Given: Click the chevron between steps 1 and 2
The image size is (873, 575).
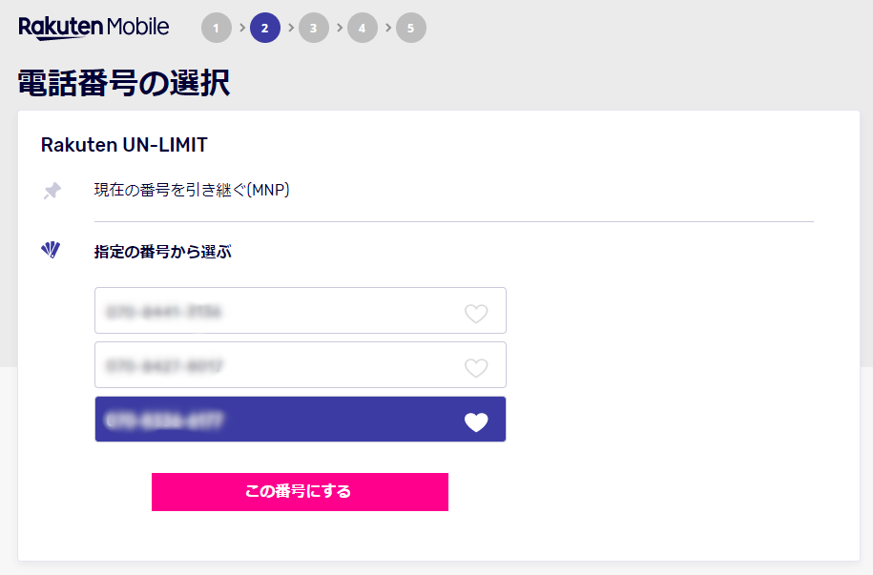Looking at the screenshot, I should pos(241,28).
